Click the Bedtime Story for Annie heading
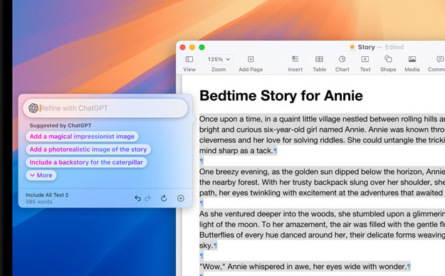445x276 pixels. point(281,95)
